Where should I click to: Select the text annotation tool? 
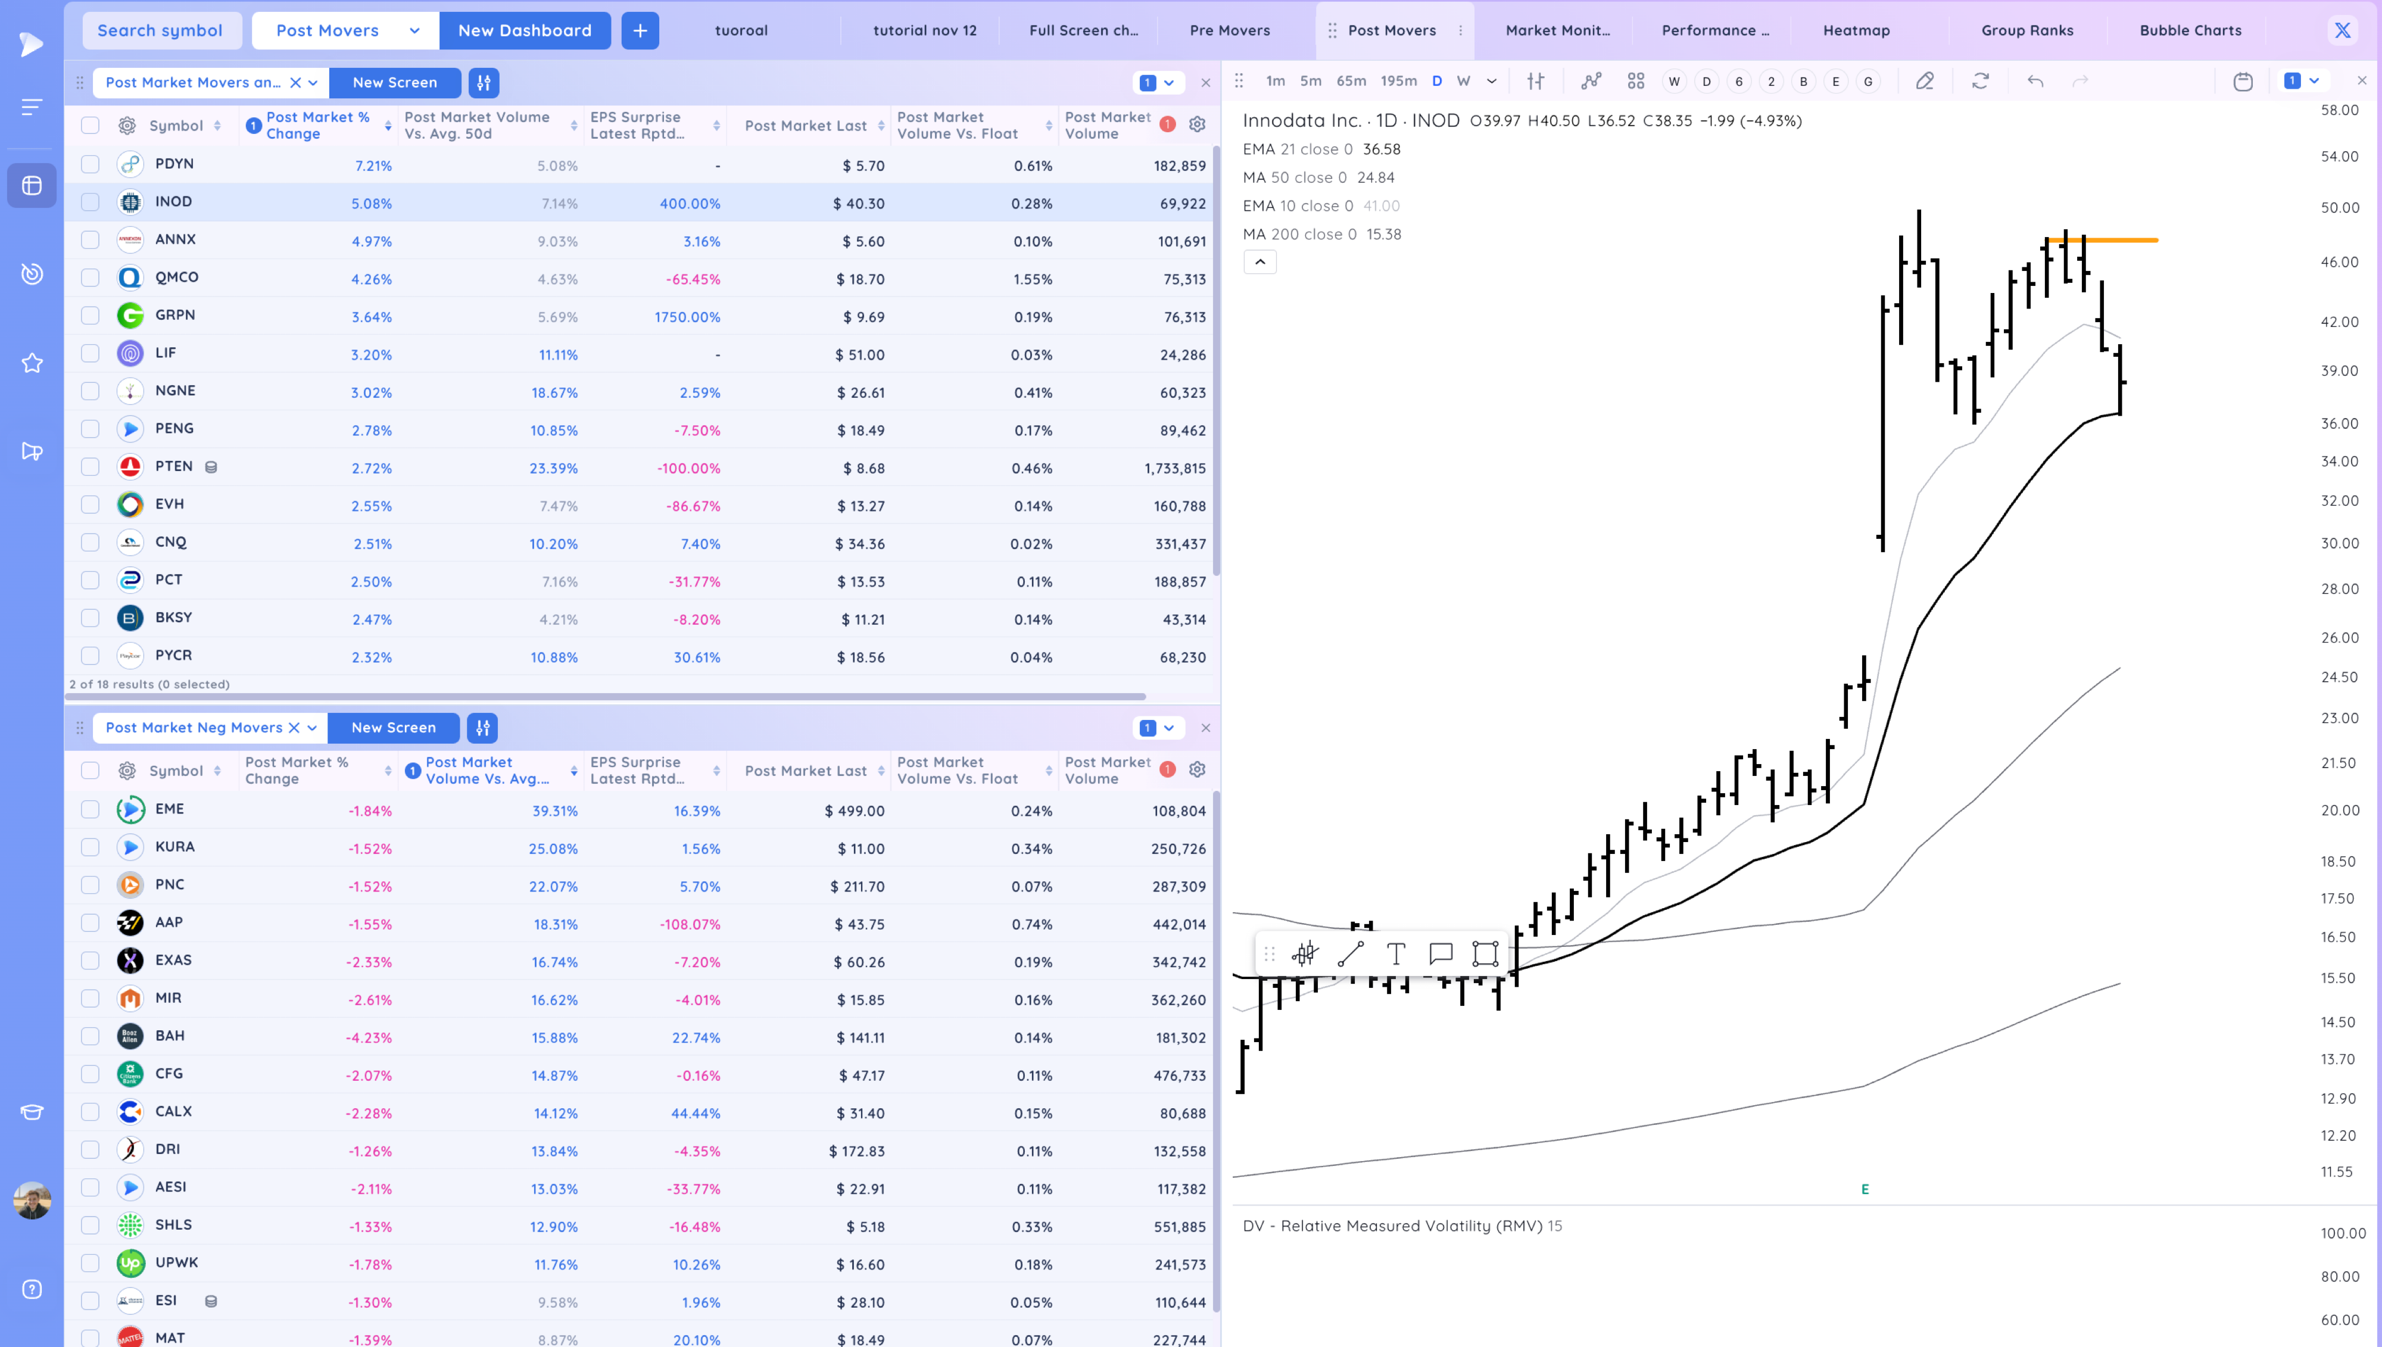(x=1396, y=954)
